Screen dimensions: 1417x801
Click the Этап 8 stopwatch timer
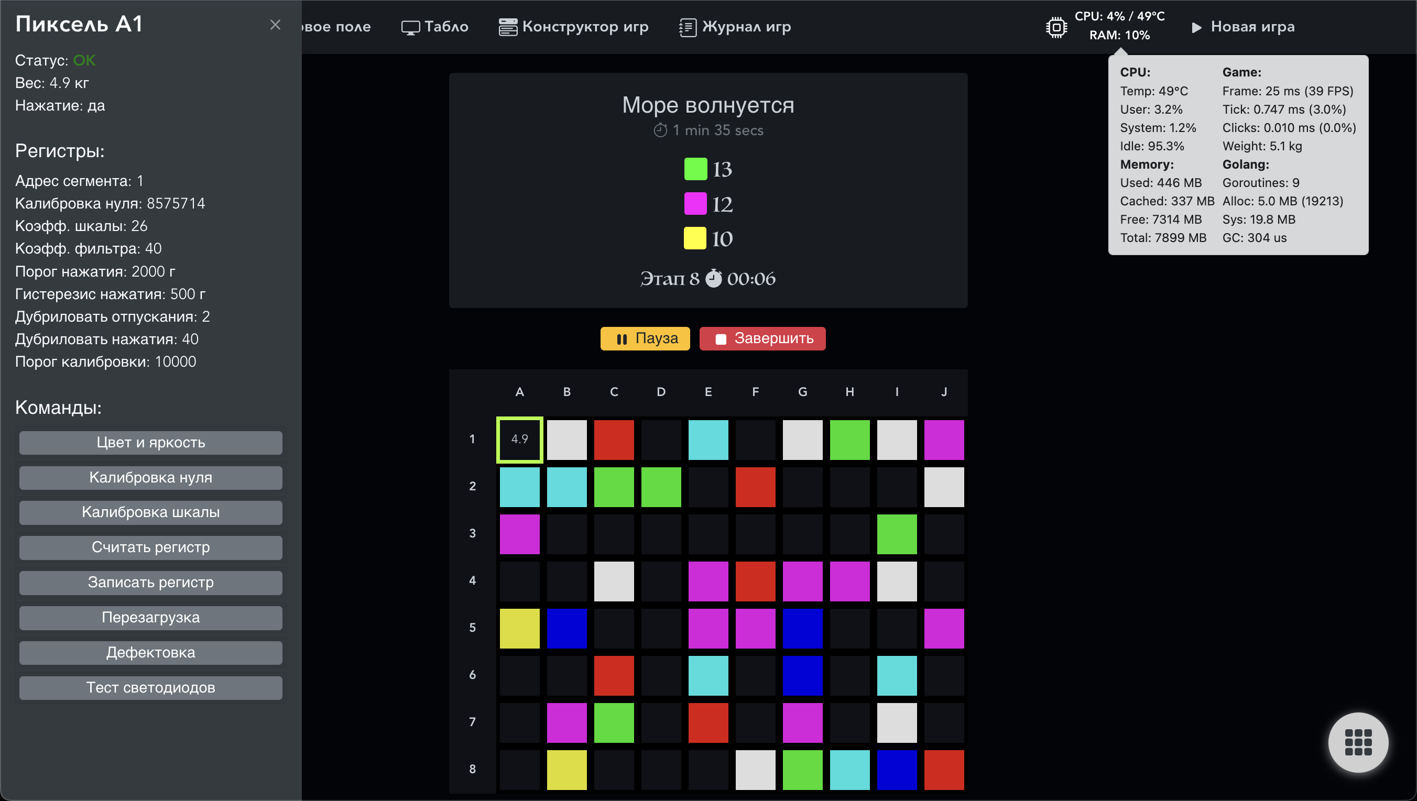click(714, 278)
